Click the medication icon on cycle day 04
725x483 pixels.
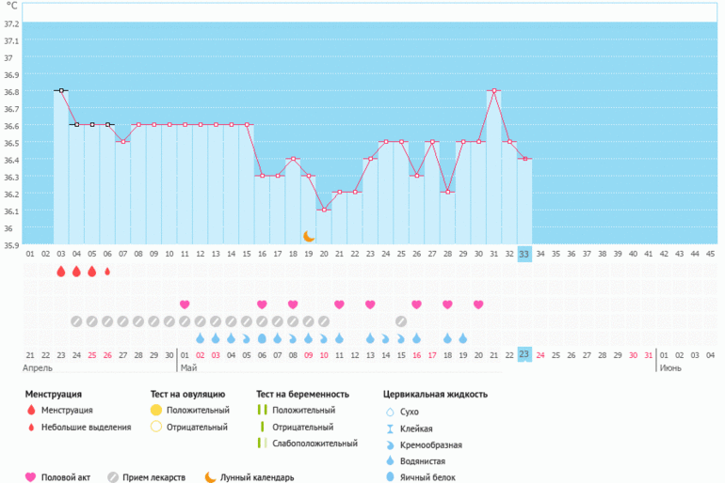click(76, 321)
